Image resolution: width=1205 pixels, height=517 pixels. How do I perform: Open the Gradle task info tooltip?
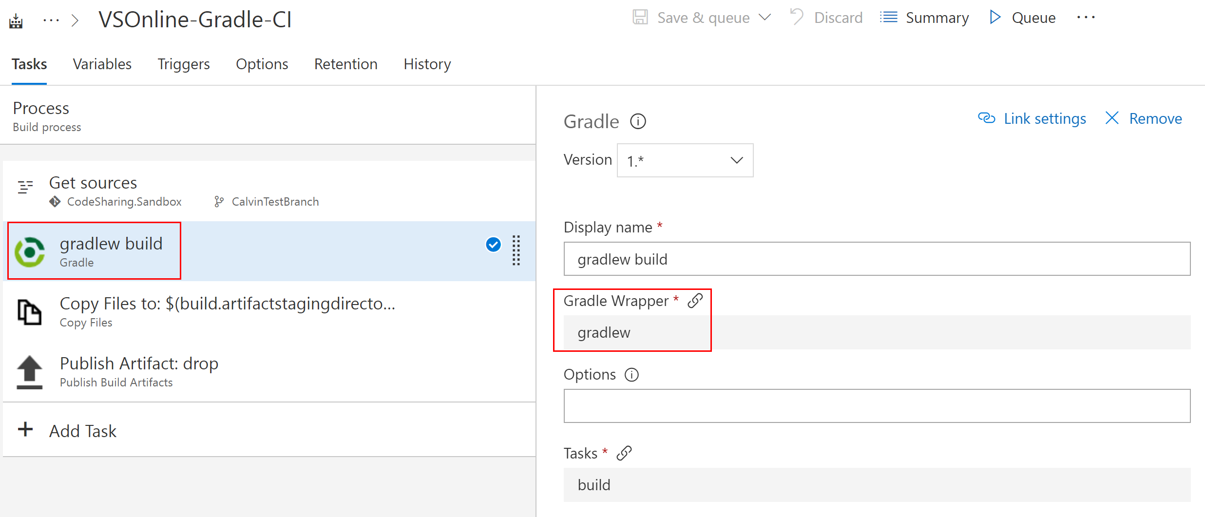637,121
